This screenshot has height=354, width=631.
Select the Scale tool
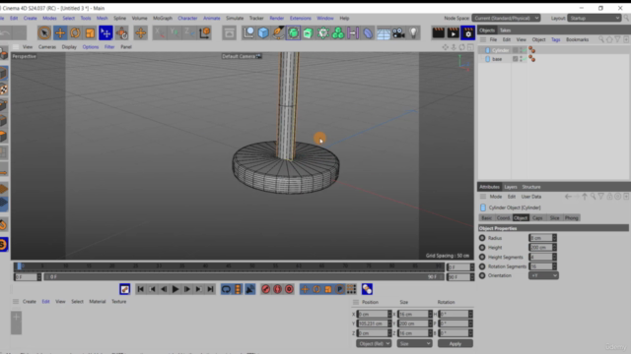pos(90,32)
